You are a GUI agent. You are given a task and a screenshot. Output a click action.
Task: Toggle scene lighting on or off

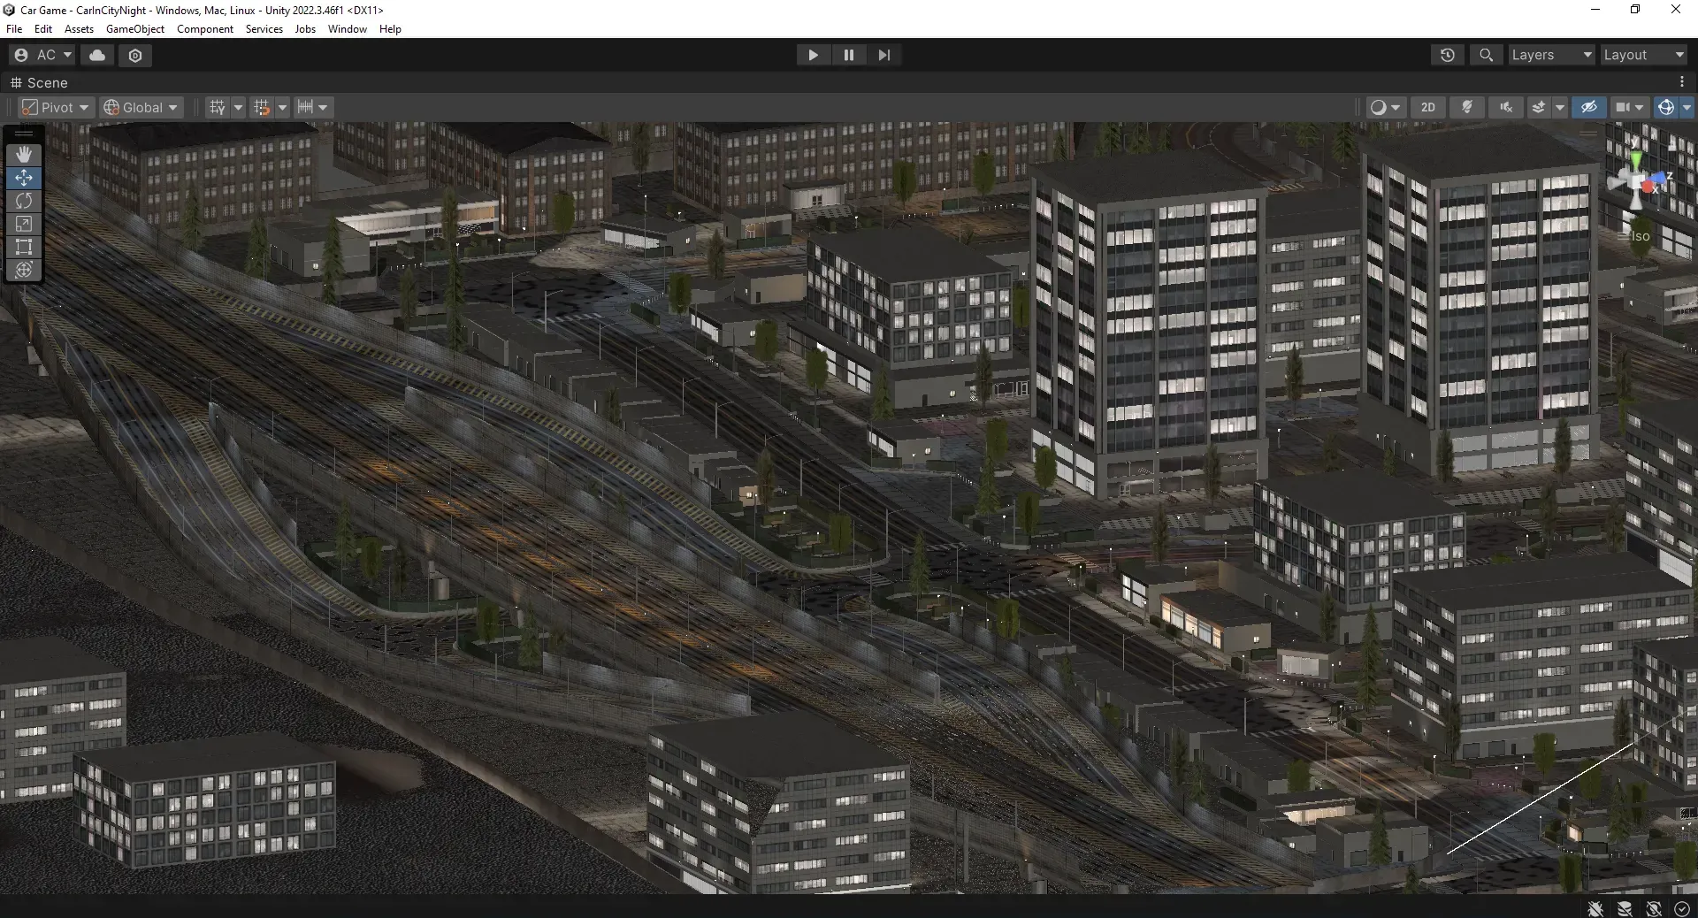[1467, 107]
